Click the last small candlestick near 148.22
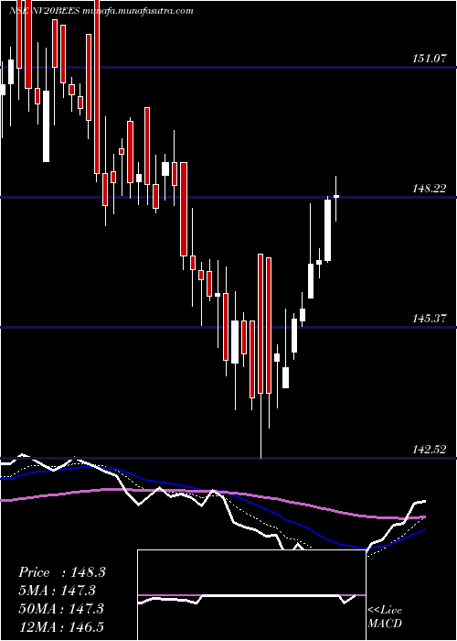The height and width of the screenshot is (641, 457). (x=336, y=197)
